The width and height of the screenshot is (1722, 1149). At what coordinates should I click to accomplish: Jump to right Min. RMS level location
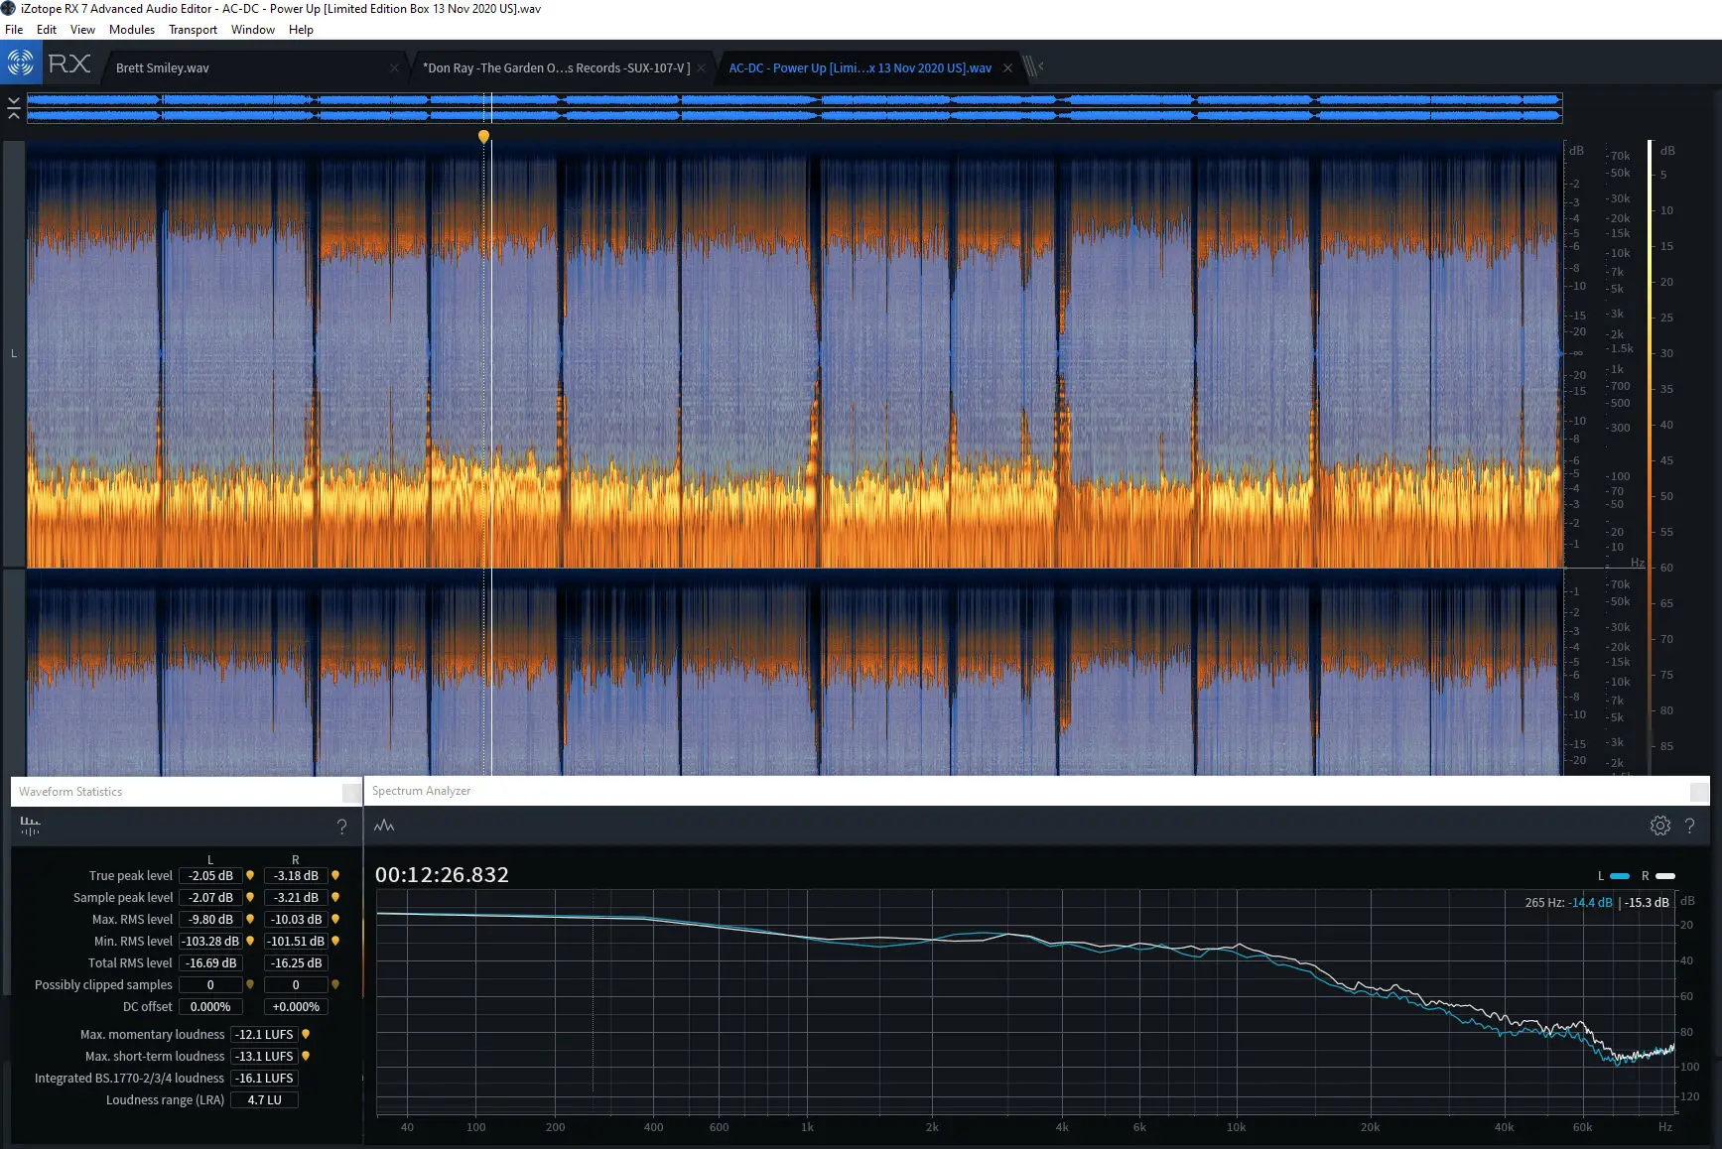(335, 941)
